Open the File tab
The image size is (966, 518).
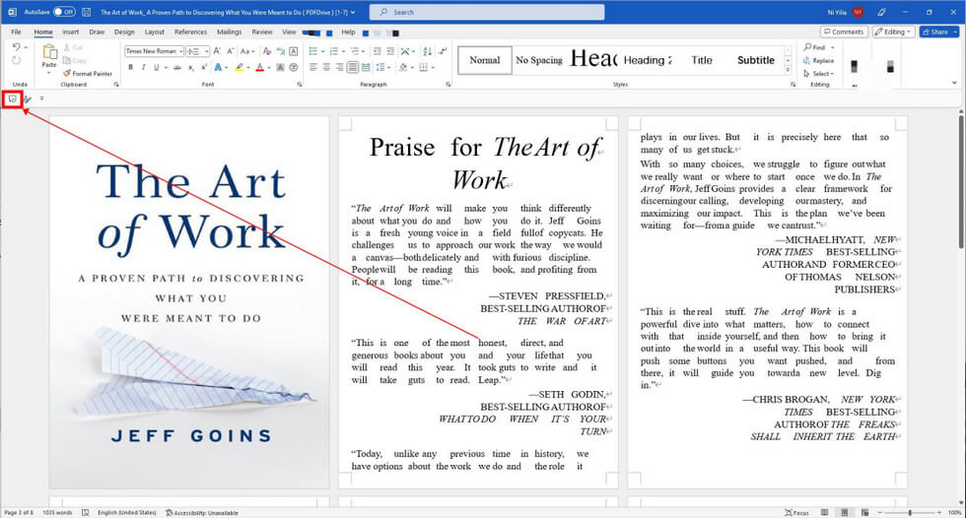coord(17,32)
